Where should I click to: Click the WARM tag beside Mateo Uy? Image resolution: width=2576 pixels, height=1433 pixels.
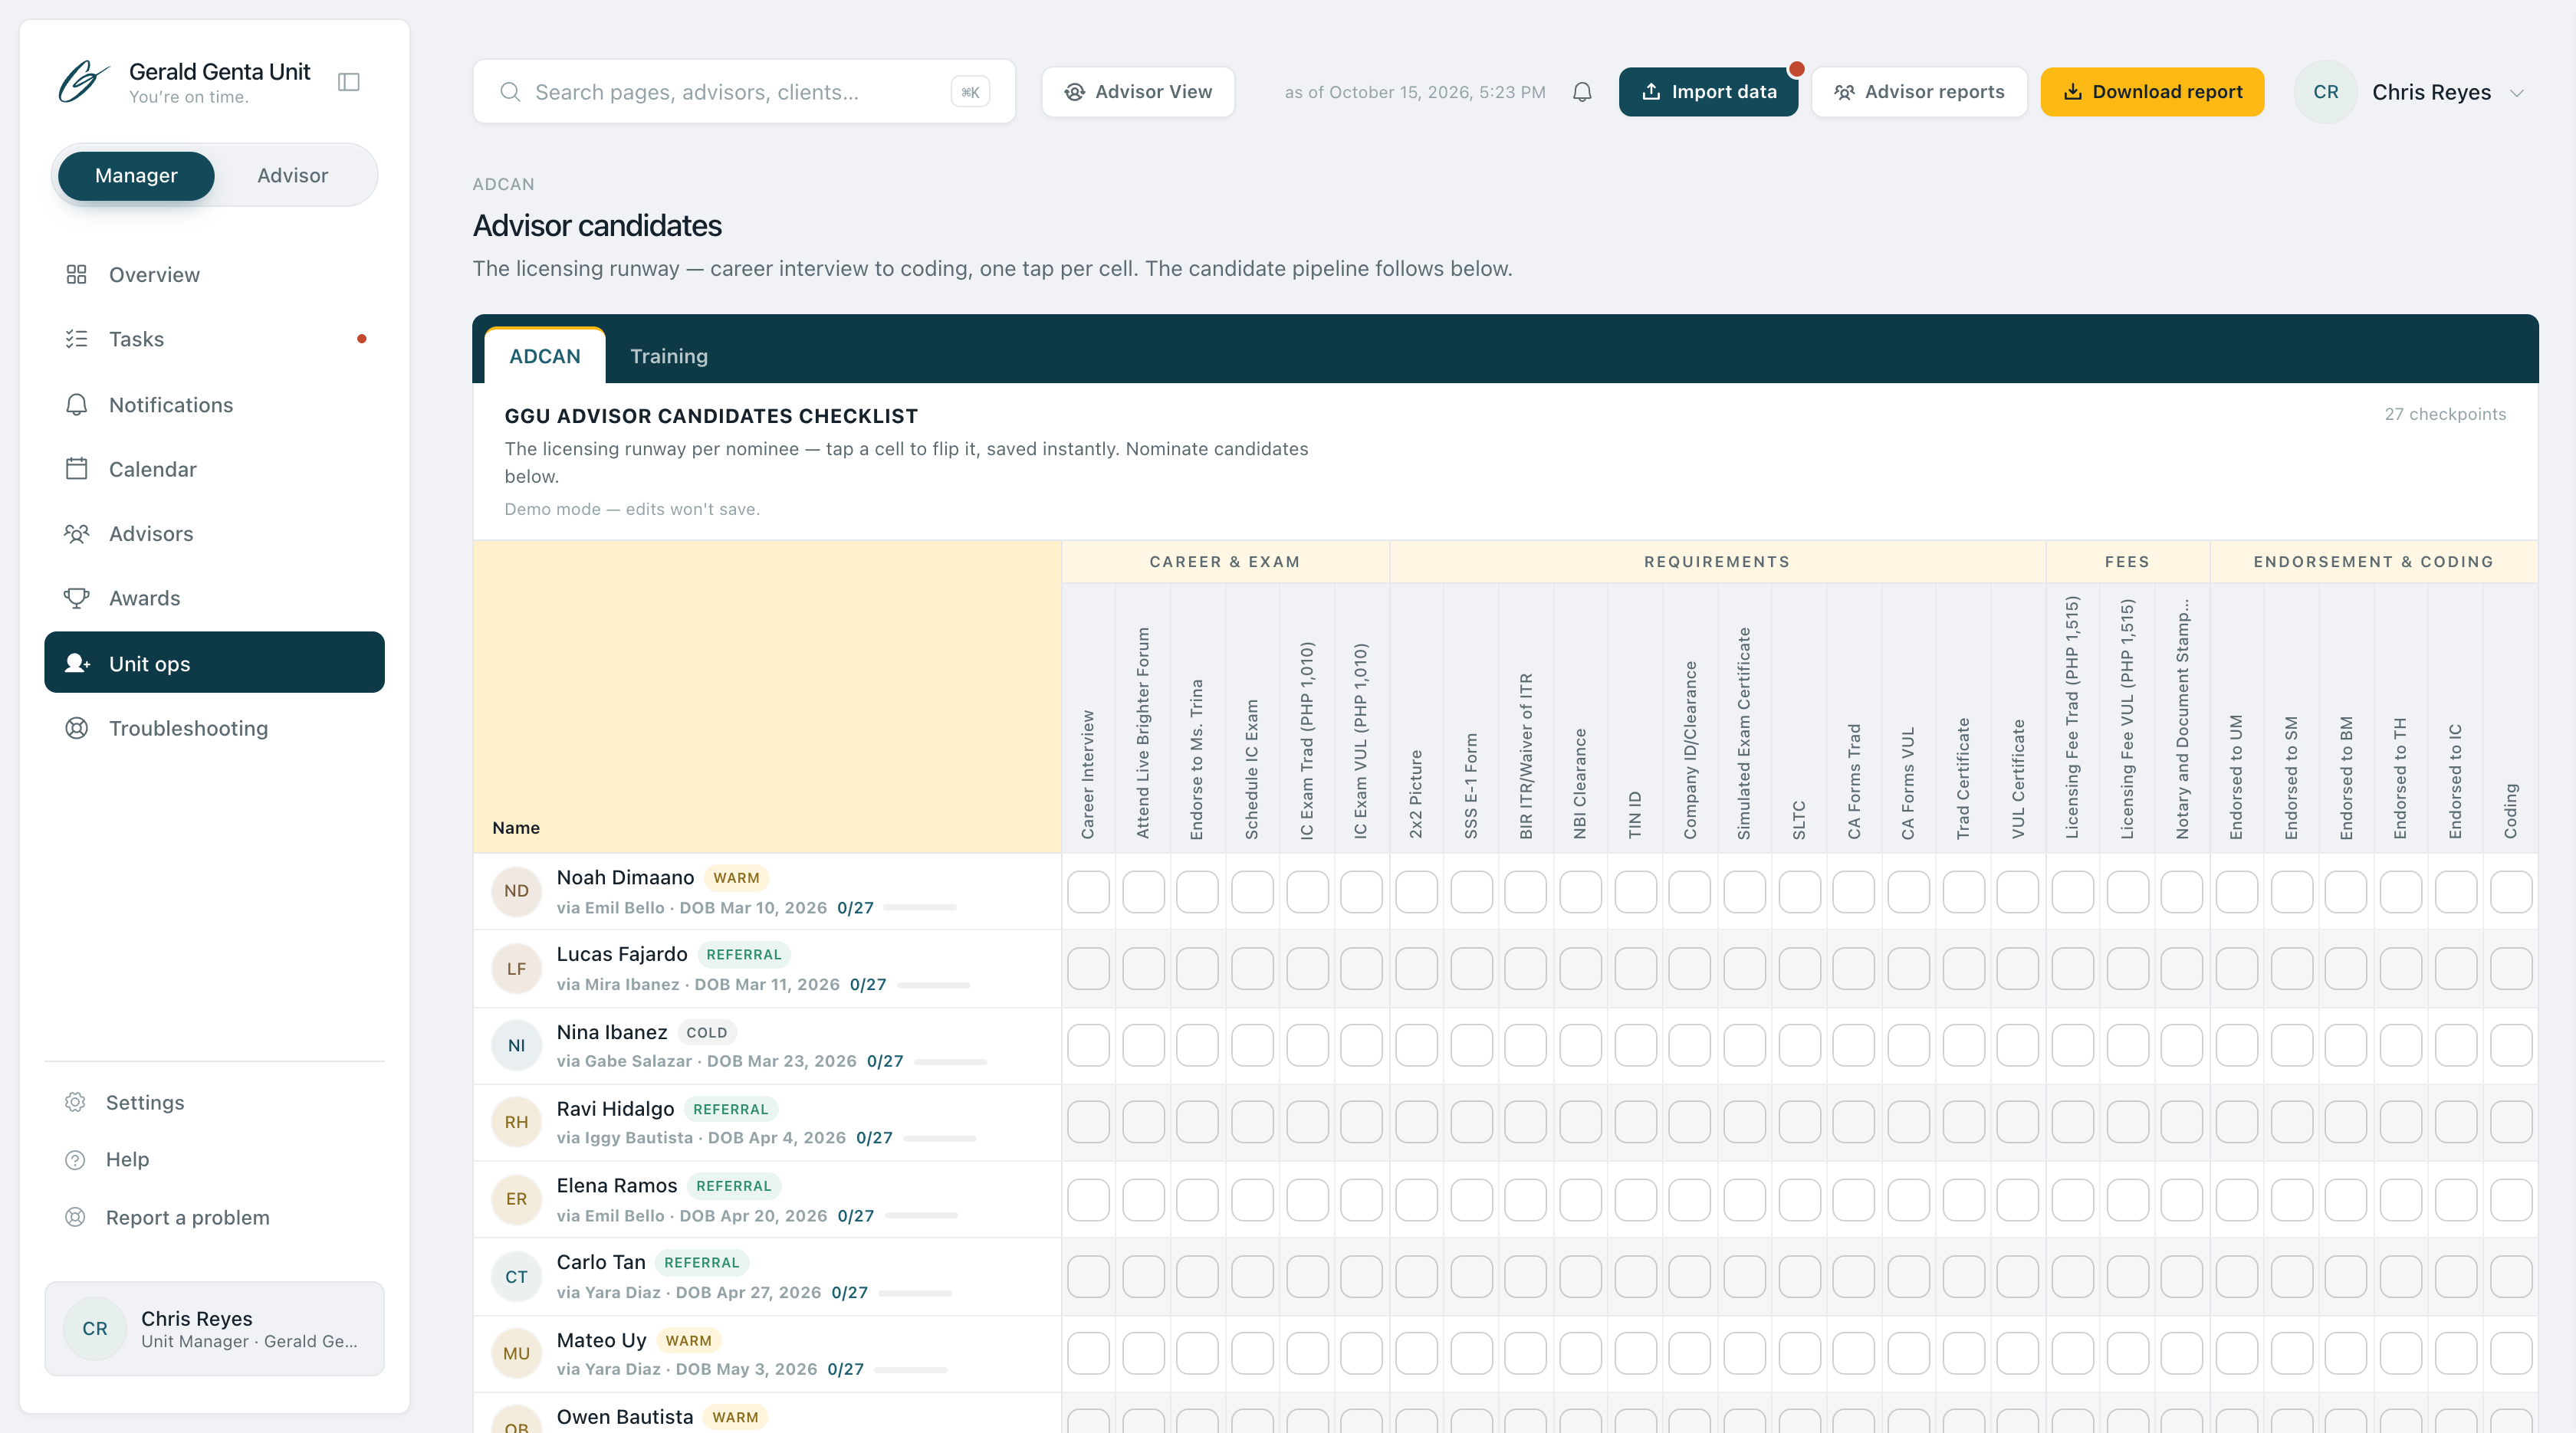pos(688,1340)
